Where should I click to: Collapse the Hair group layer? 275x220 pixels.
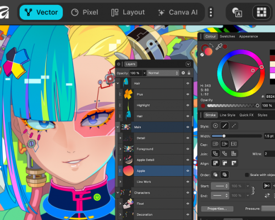coord(118,84)
